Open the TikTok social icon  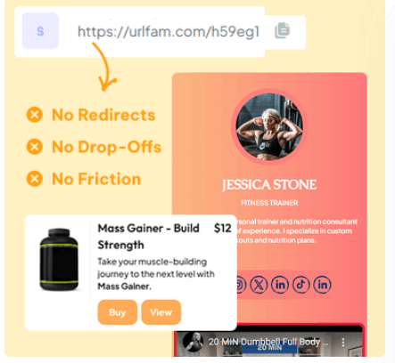pyautogui.click(x=301, y=285)
